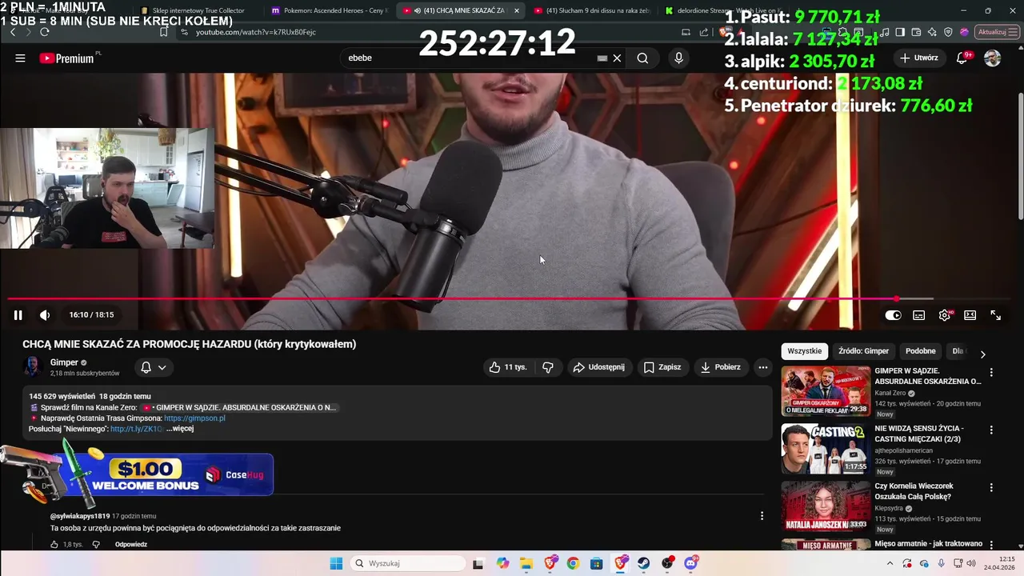Open more actions beside Pobierz
The image size is (1024, 576).
[763, 367]
